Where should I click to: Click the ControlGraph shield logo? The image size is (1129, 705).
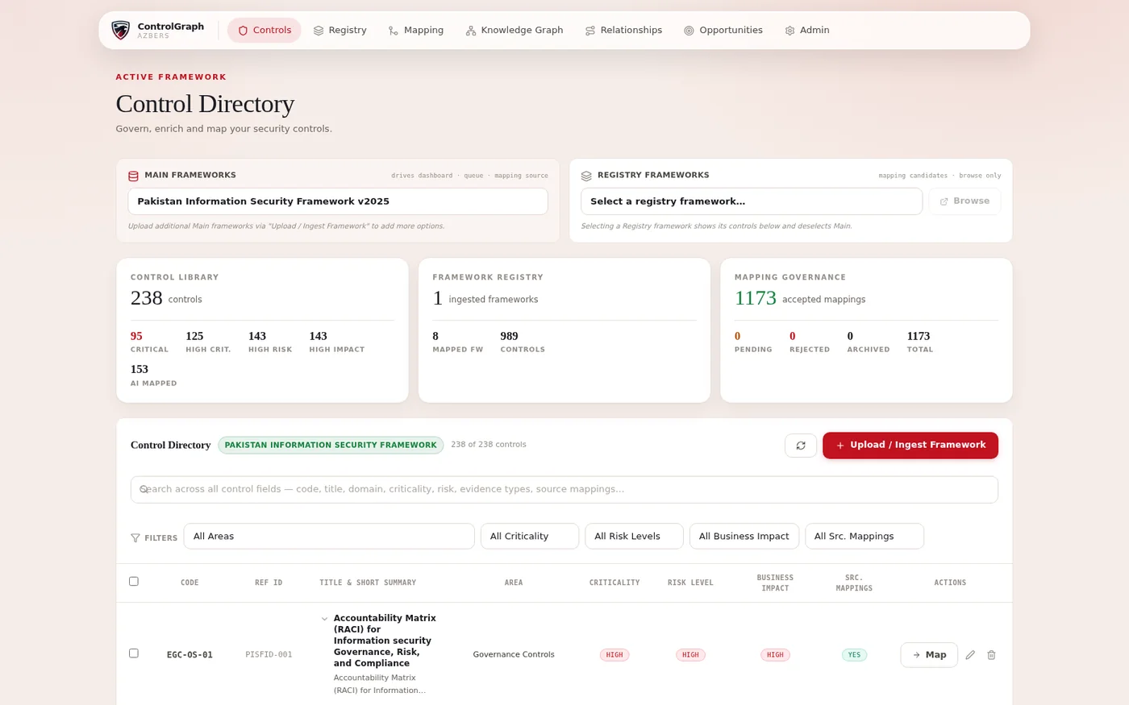coord(120,31)
